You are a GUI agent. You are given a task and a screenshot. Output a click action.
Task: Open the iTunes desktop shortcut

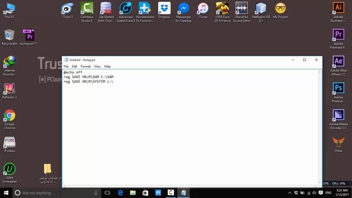(203, 10)
